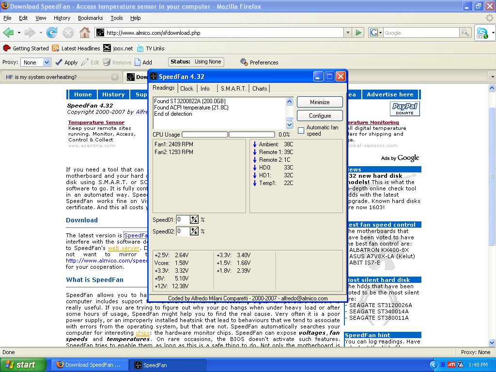Click the Home nav link on webpage
Viewport: 496px width, 372px height.
pos(83,94)
